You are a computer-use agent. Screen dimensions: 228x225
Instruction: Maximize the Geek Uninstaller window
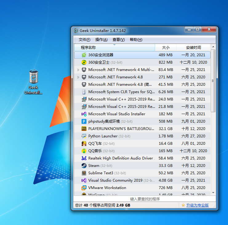tap(198, 30)
